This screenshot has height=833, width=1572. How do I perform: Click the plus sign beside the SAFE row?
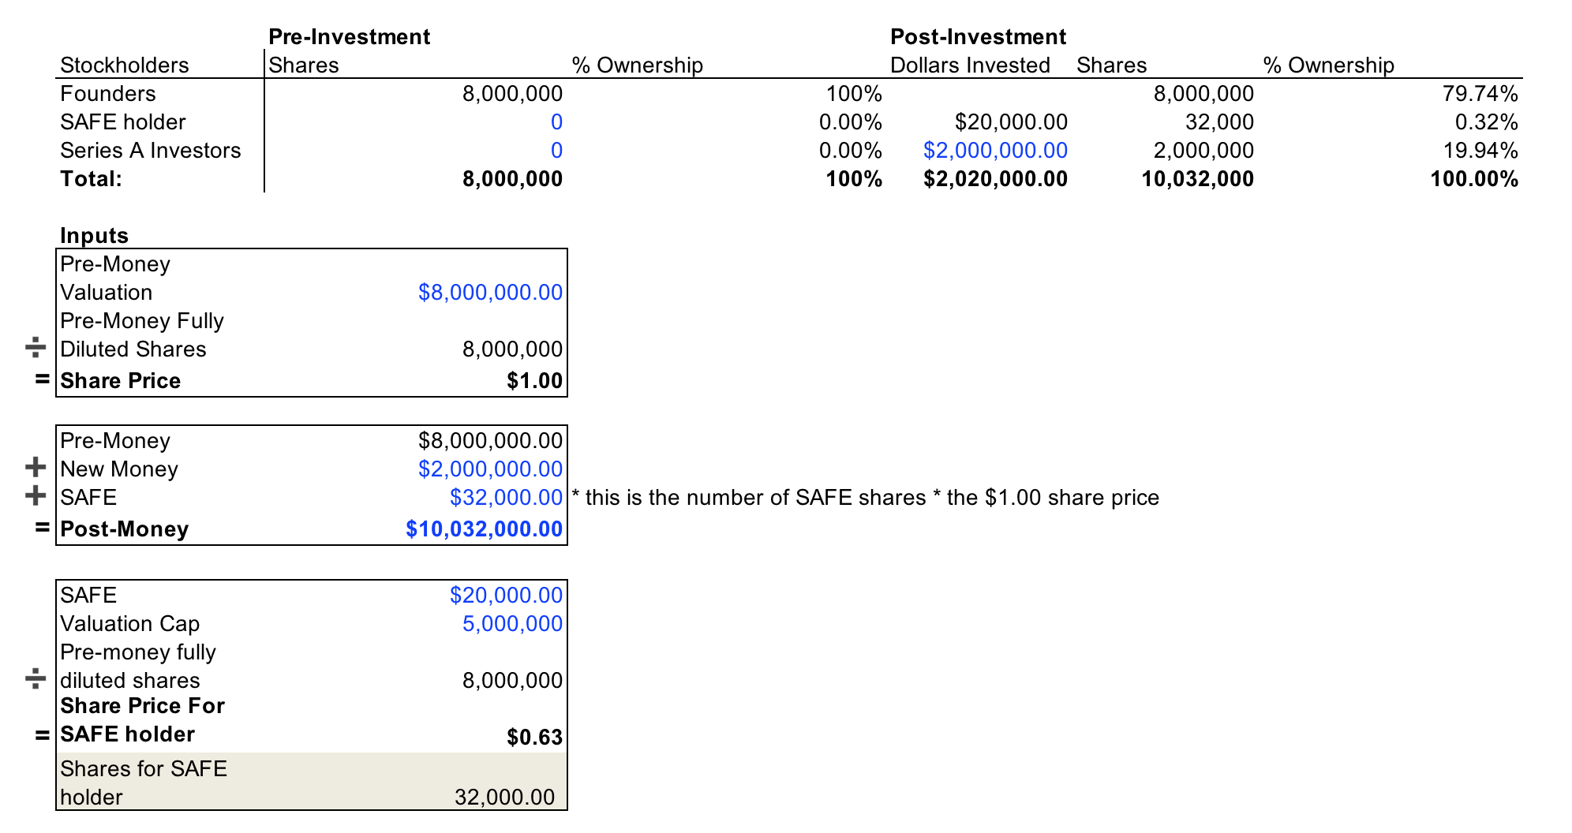(36, 495)
